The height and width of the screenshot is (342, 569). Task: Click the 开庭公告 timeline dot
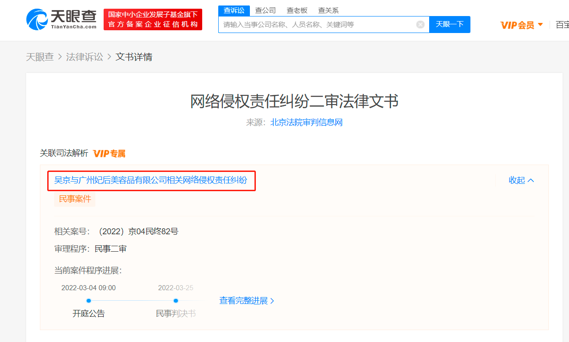pos(88,301)
